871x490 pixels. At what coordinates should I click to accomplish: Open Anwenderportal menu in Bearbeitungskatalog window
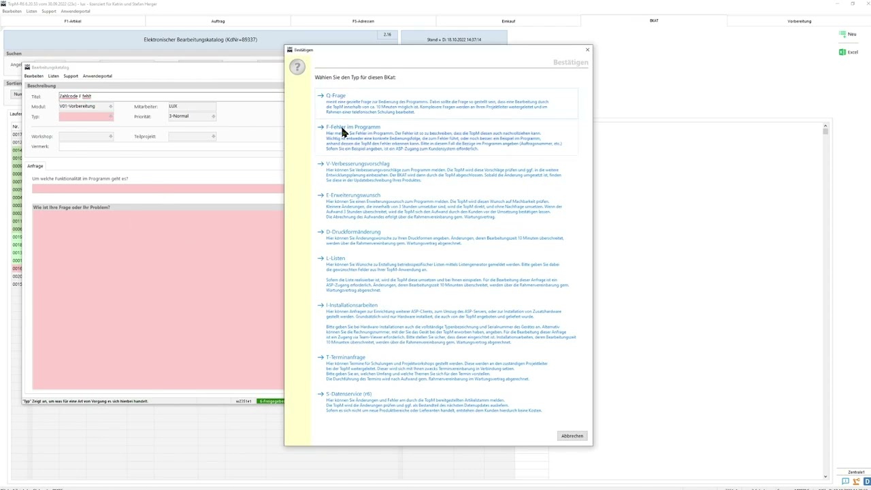[97, 76]
